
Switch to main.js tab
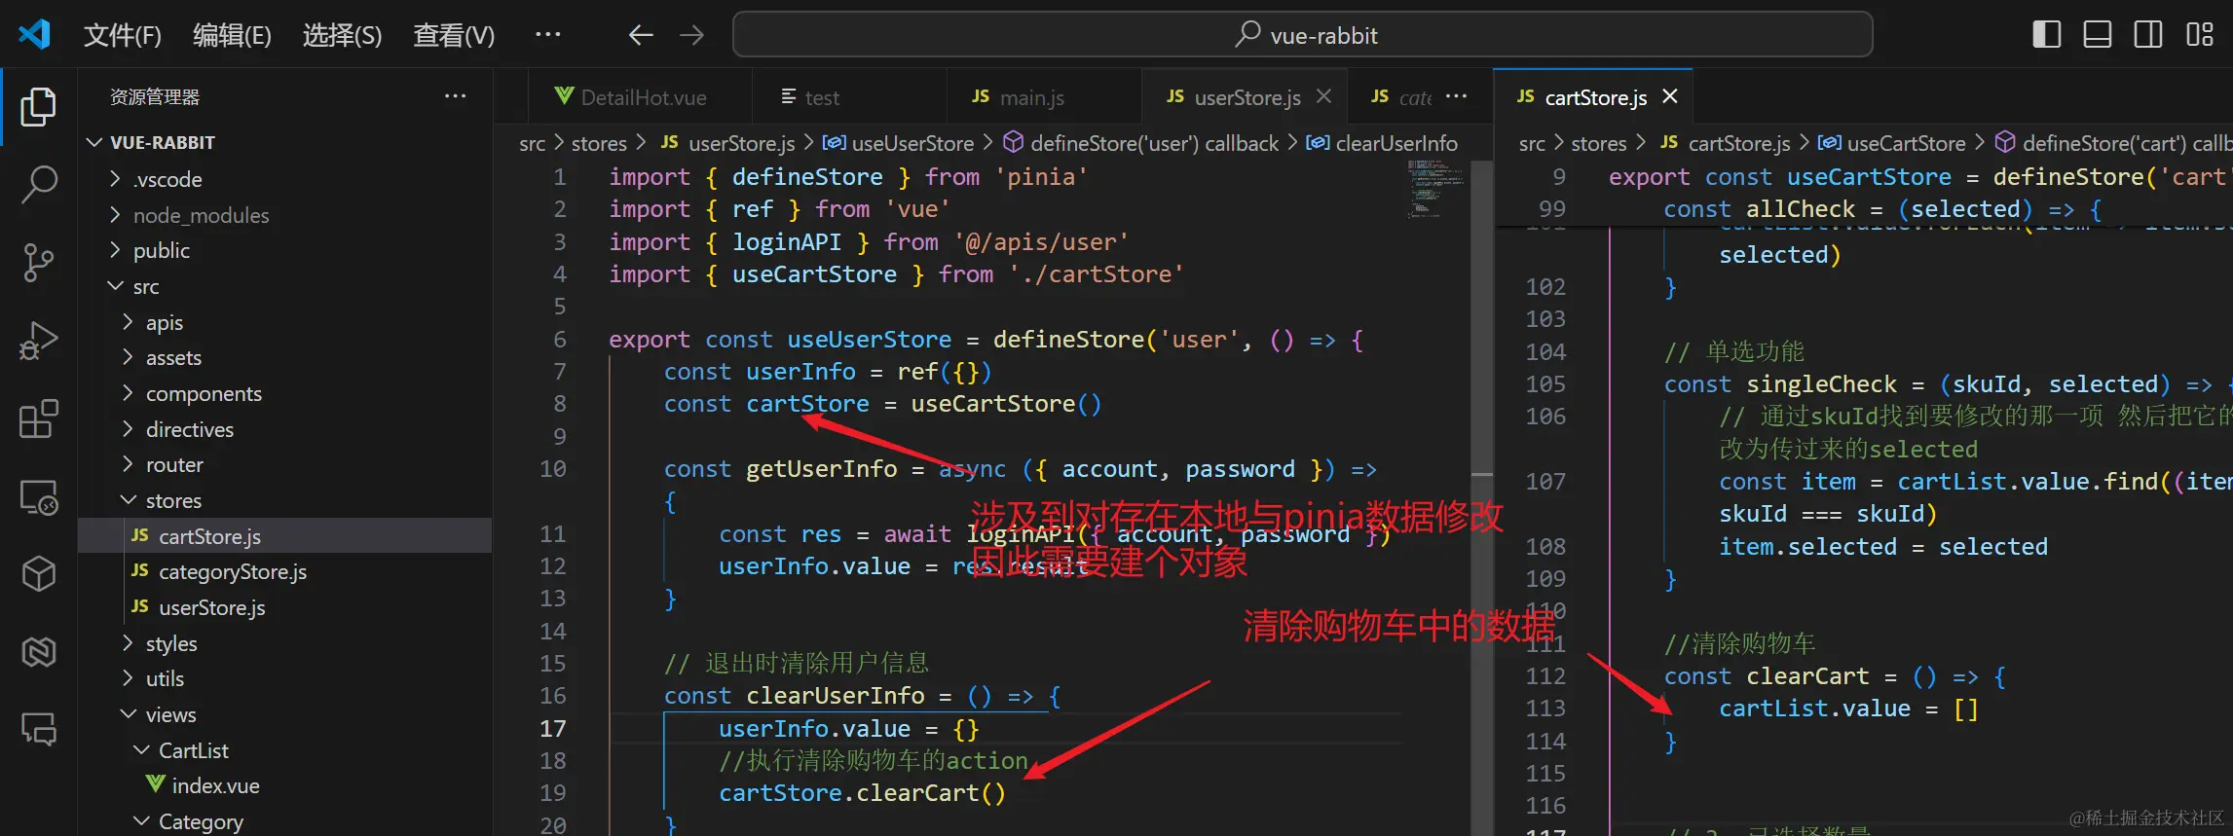pyautogui.click(x=1043, y=97)
